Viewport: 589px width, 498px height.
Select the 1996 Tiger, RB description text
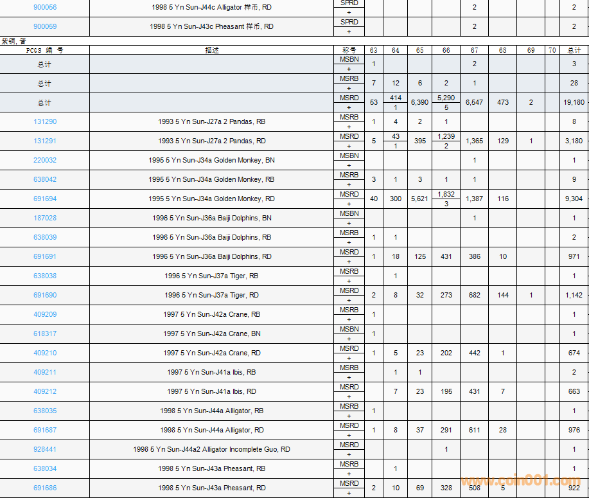point(211,276)
